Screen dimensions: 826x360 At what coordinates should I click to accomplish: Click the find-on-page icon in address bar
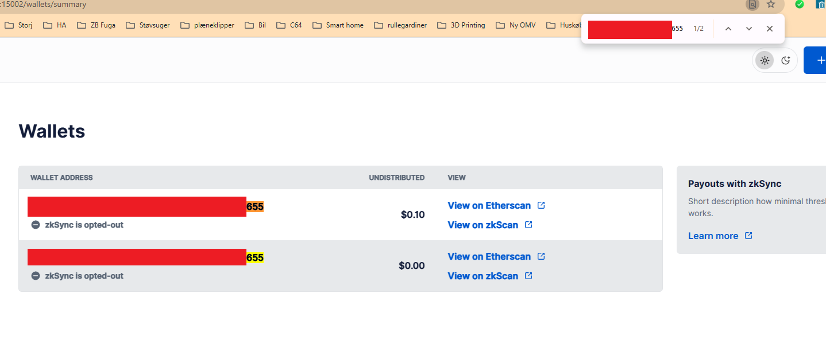(752, 5)
